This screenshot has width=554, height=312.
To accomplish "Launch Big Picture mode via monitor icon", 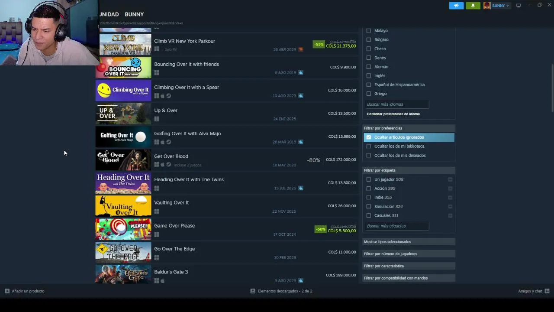I will click(519, 6).
